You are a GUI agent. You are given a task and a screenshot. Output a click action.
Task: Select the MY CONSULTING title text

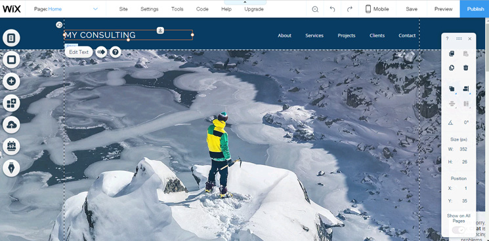point(100,35)
